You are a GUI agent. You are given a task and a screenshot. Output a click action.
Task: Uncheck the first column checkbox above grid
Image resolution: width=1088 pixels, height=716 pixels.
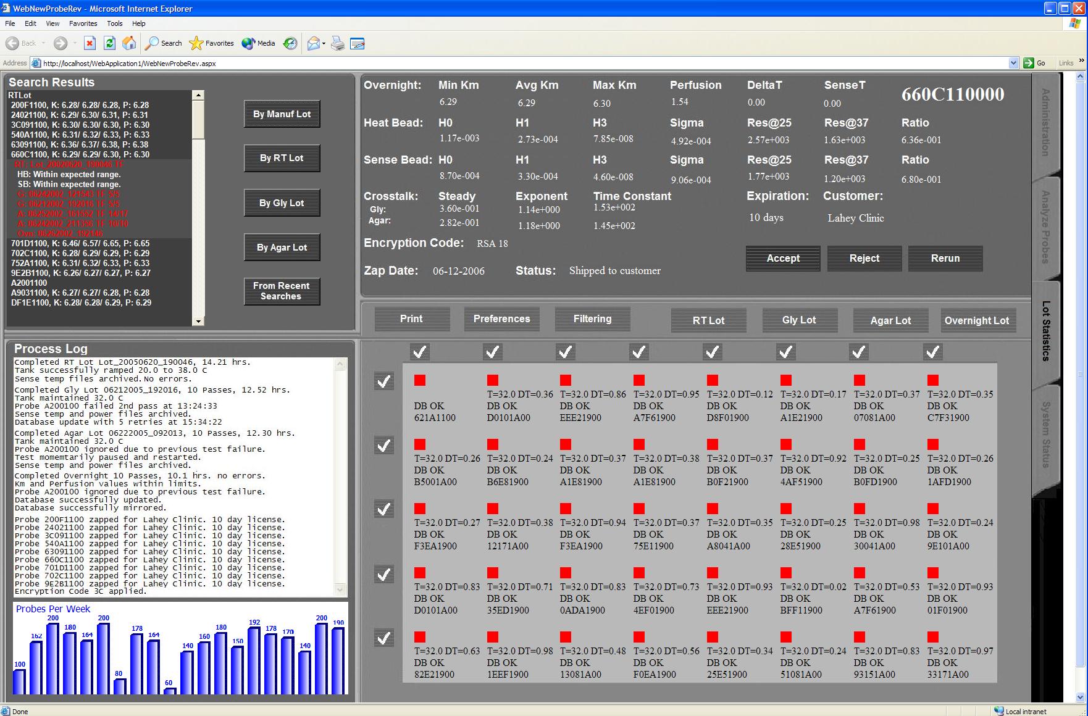tap(420, 352)
